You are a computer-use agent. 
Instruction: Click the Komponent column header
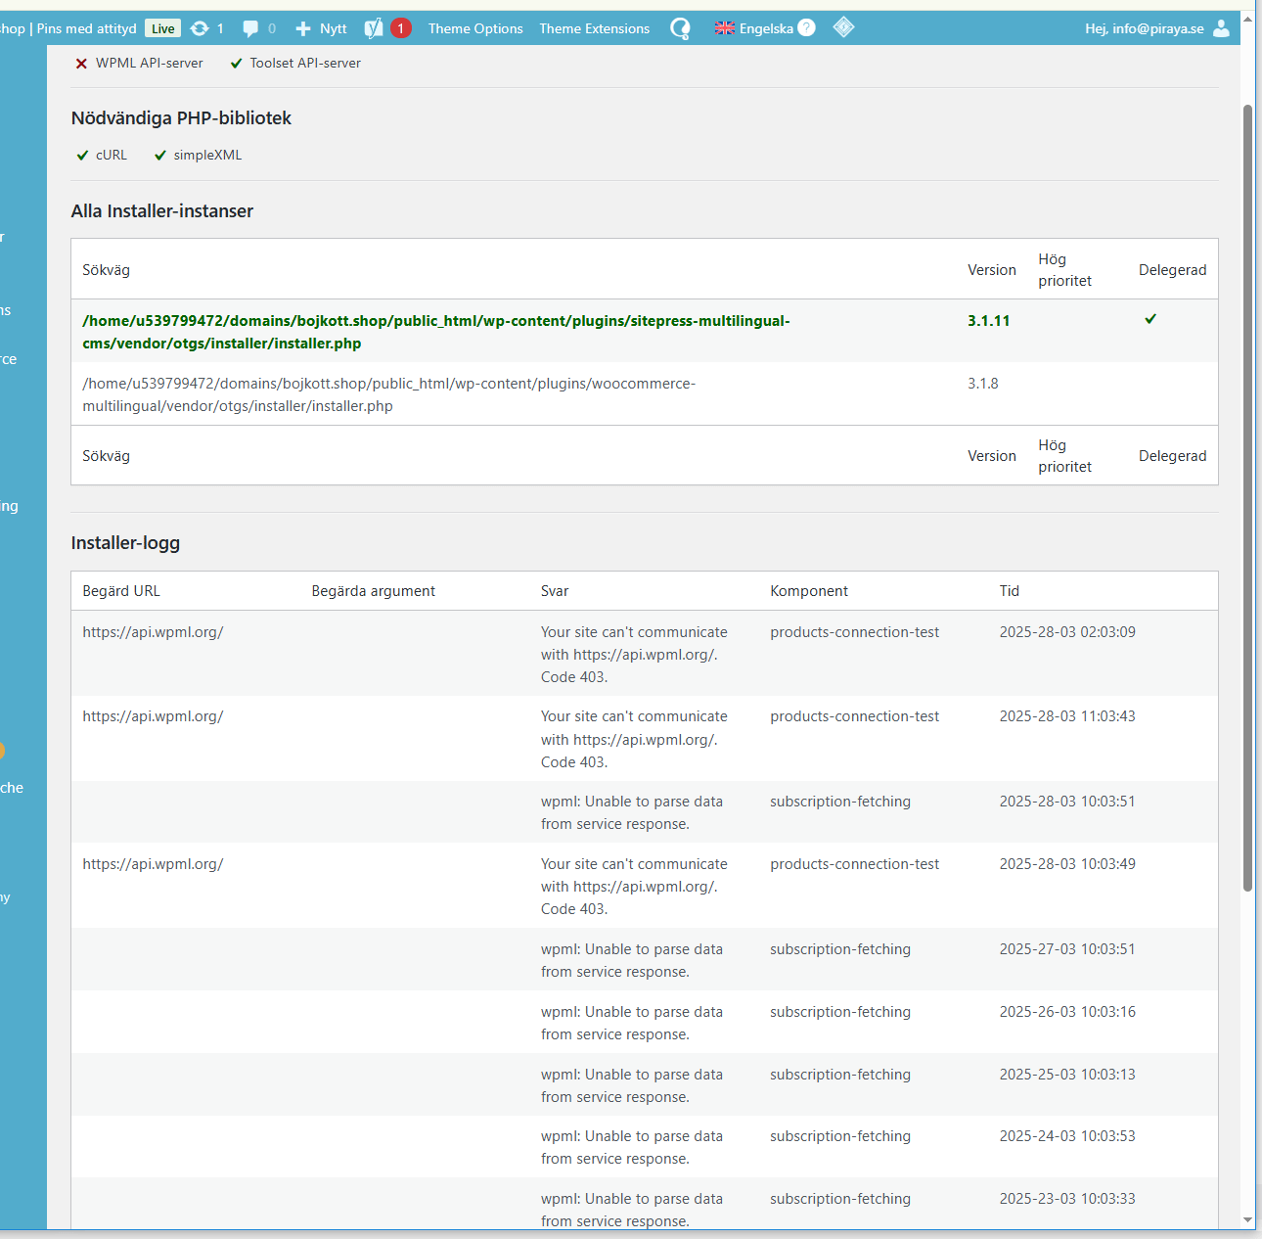[809, 591]
